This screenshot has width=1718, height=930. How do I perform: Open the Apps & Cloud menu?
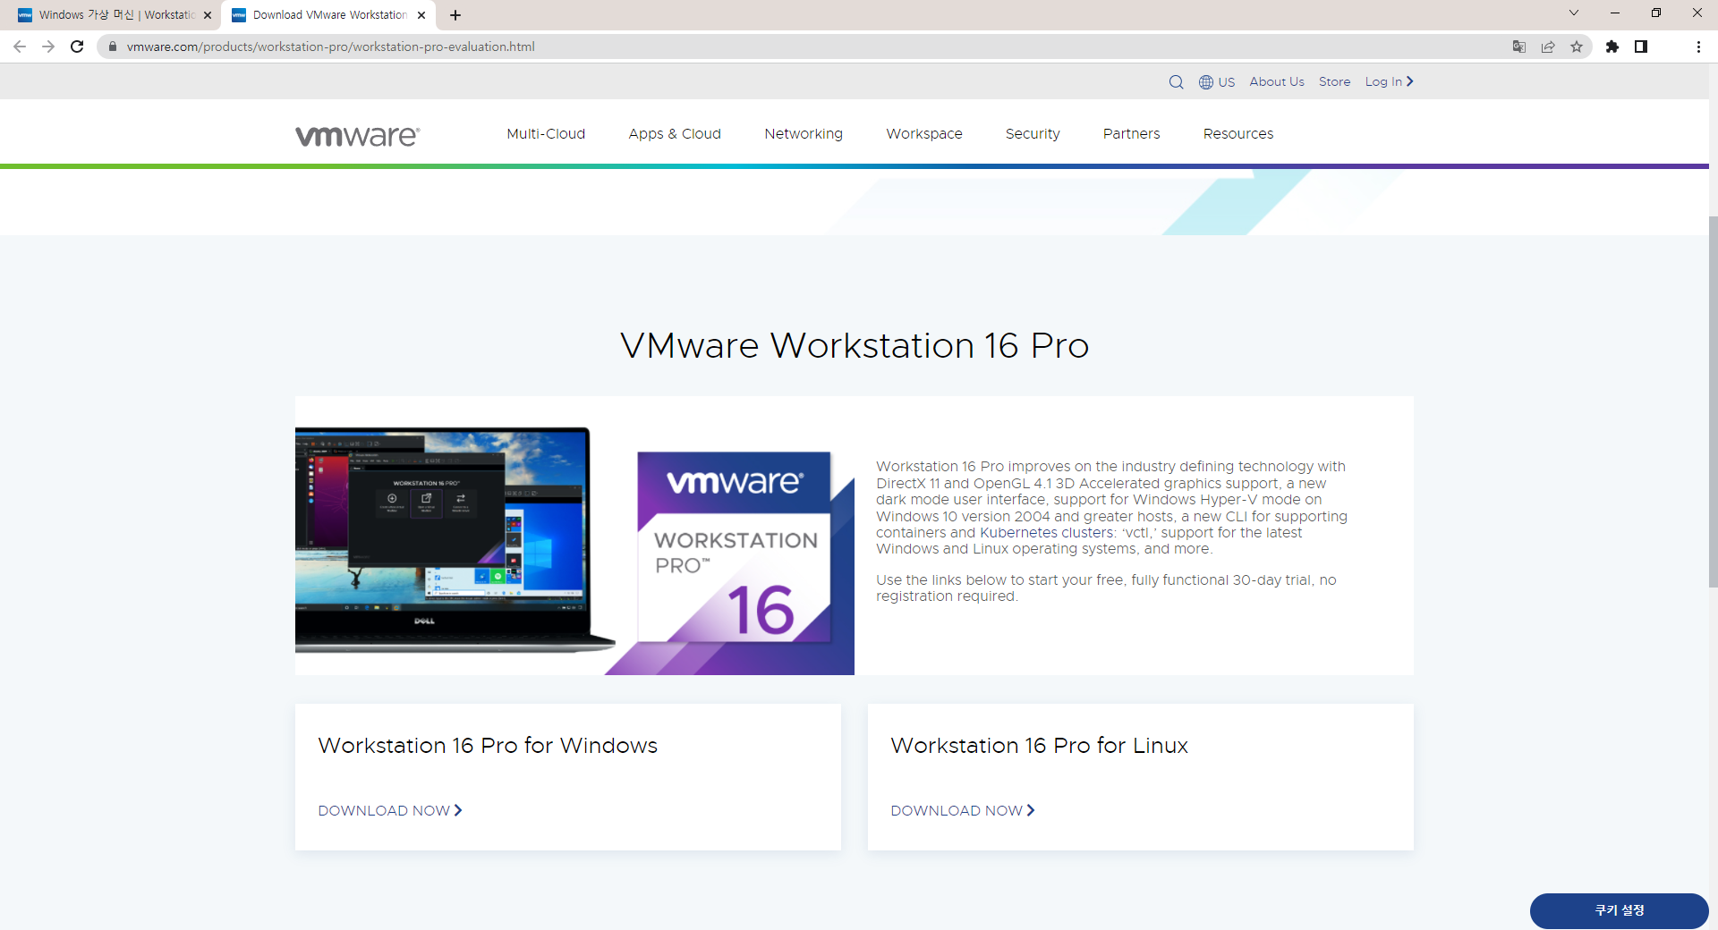[675, 133]
